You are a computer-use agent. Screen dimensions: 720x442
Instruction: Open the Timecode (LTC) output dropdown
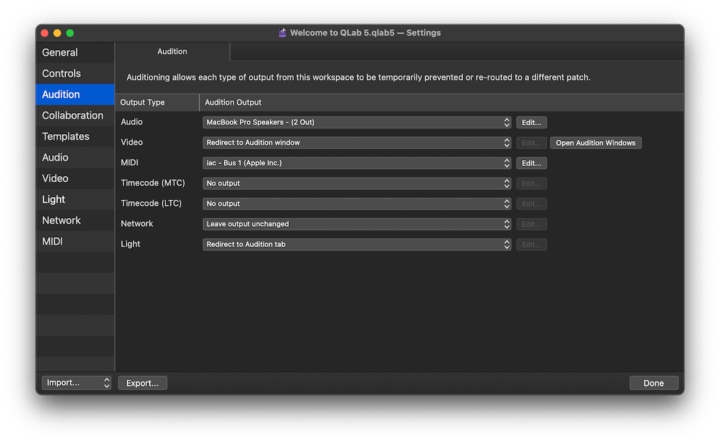(357, 204)
